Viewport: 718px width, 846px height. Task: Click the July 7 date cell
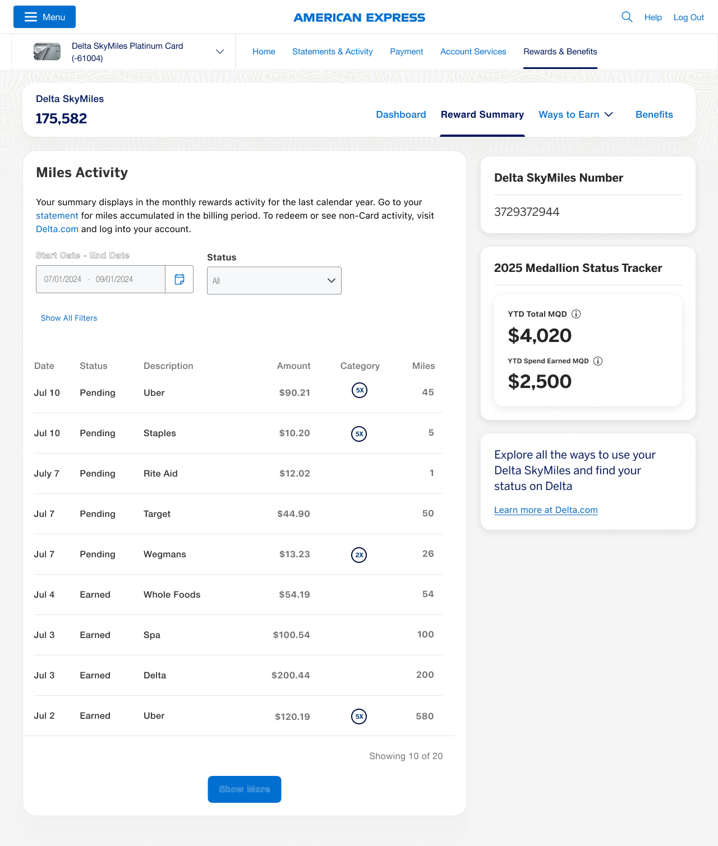coord(47,474)
